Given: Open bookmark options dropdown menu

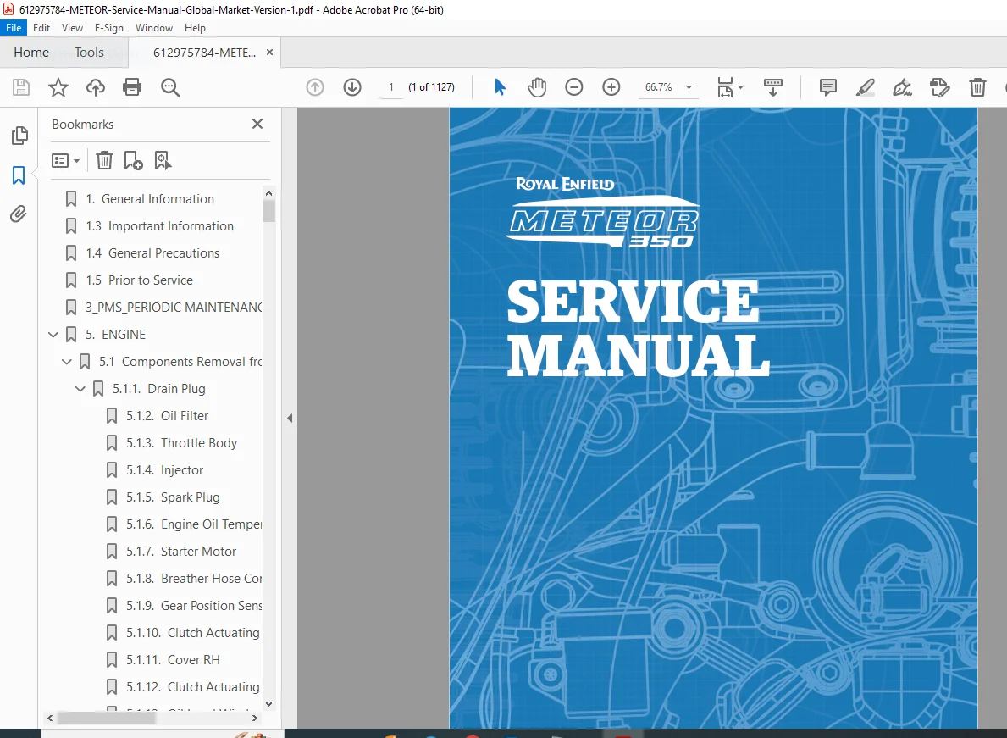Looking at the screenshot, I should [65, 160].
